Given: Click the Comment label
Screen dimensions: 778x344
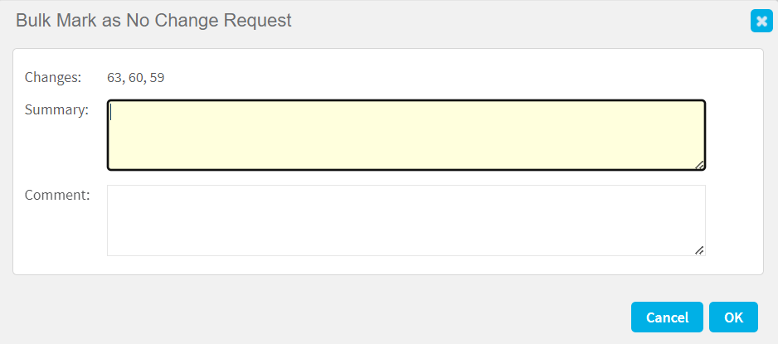Looking at the screenshot, I should click(x=56, y=195).
